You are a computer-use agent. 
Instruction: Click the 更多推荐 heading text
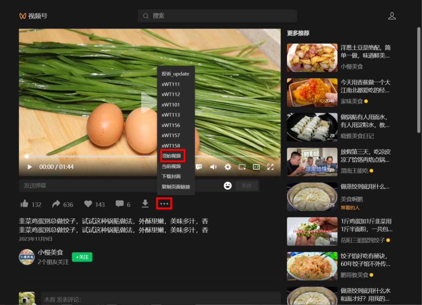point(298,33)
